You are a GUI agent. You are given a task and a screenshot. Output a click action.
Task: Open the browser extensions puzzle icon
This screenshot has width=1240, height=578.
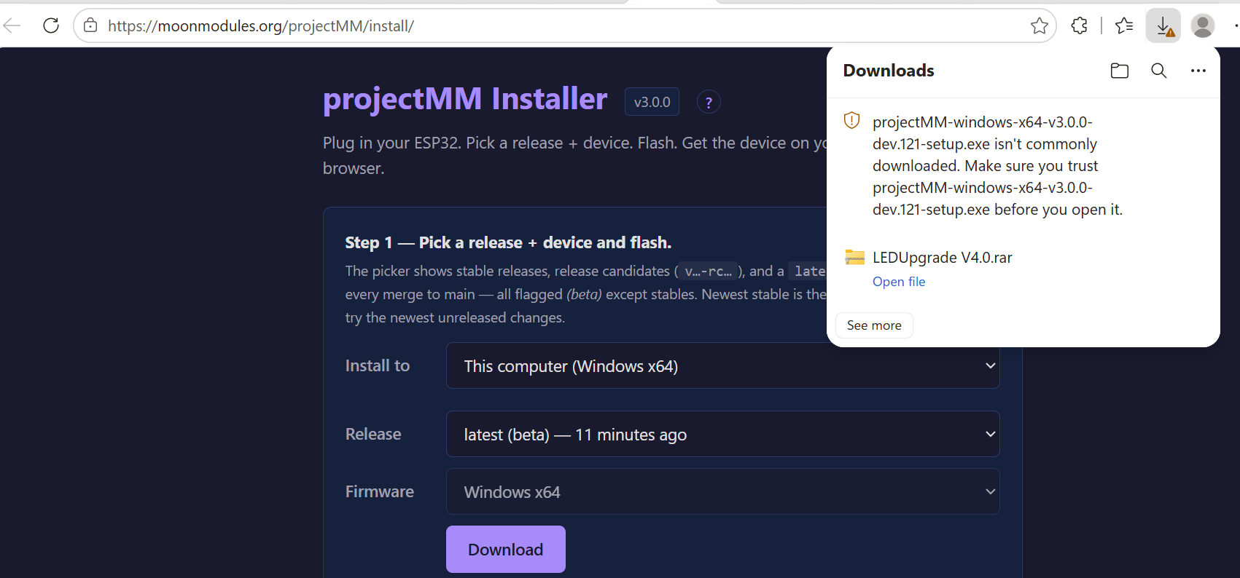1080,25
